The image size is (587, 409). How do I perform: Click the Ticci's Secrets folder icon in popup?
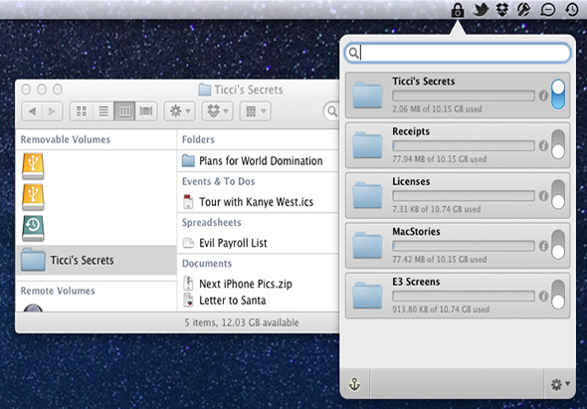coord(368,96)
